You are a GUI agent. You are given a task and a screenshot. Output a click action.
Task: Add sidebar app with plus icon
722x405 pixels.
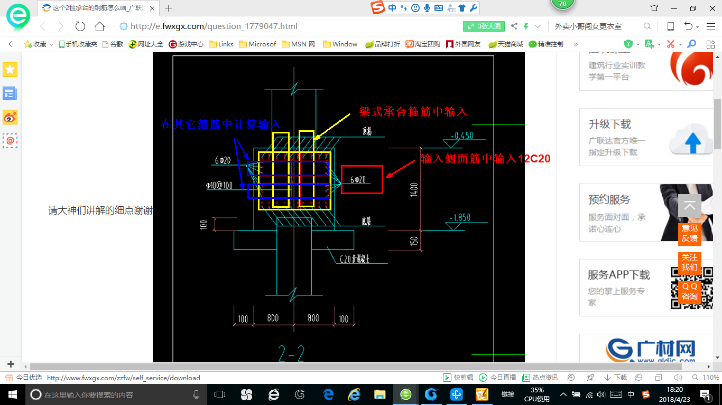click(11, 364)
